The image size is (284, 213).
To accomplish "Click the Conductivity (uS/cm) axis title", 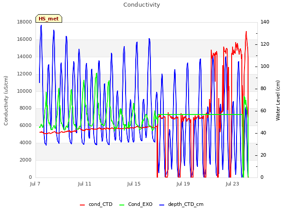I will point(6,101).
